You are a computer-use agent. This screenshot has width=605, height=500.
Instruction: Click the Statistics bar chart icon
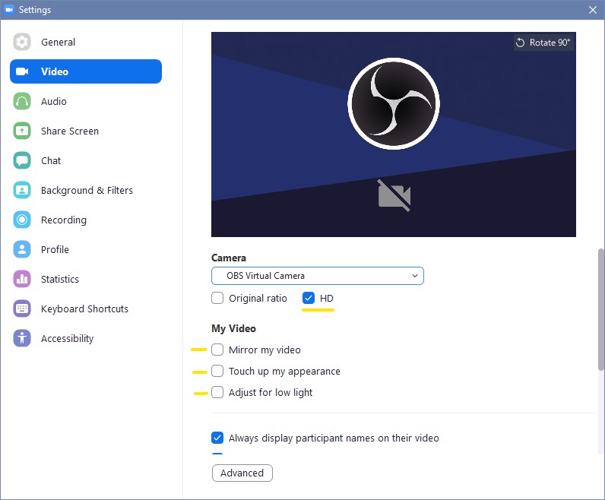[22, 279]
